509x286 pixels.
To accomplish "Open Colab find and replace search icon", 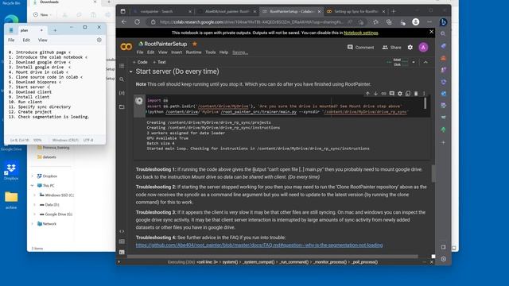I will 122,79.
